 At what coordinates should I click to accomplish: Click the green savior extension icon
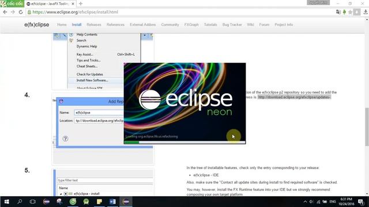coord(344,12)
